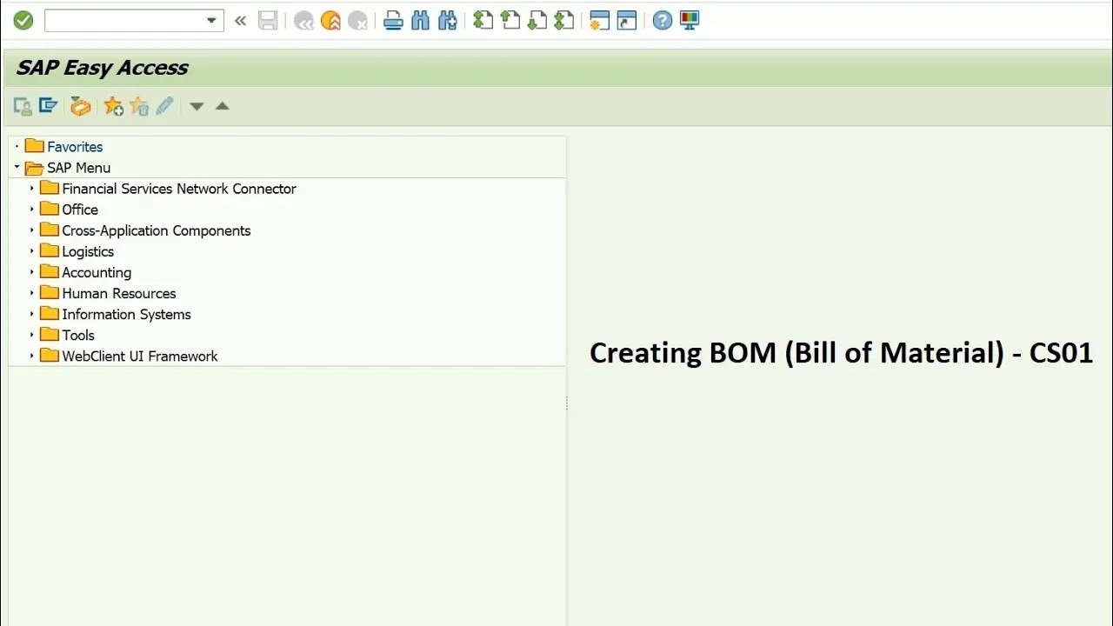Image resolution: width=1113 pixels, height=626 pixels.
Task: Click the Cancel icon in toolbar
Action: click(357, 21)
